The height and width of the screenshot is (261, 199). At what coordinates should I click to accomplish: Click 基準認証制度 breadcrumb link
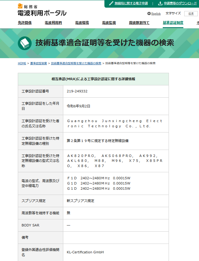38,63
